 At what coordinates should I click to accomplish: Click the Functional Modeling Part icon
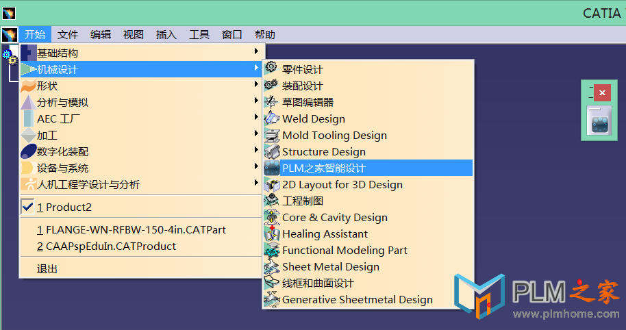tap(271, 250)
